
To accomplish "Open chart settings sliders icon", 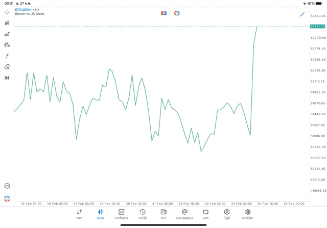I will click(7, 45).
